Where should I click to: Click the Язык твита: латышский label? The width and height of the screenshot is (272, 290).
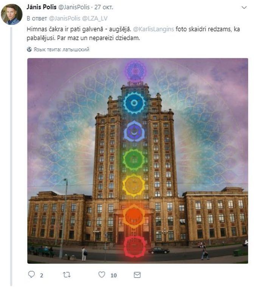tap(62, 49)
